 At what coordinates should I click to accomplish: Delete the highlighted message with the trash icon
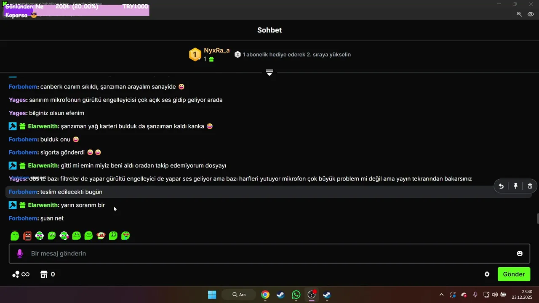click(530, 186)
